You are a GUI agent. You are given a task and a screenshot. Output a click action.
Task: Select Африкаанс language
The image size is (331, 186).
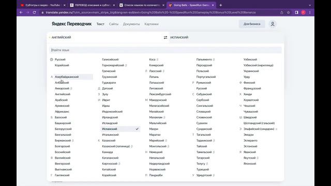[x=62, y=112]
